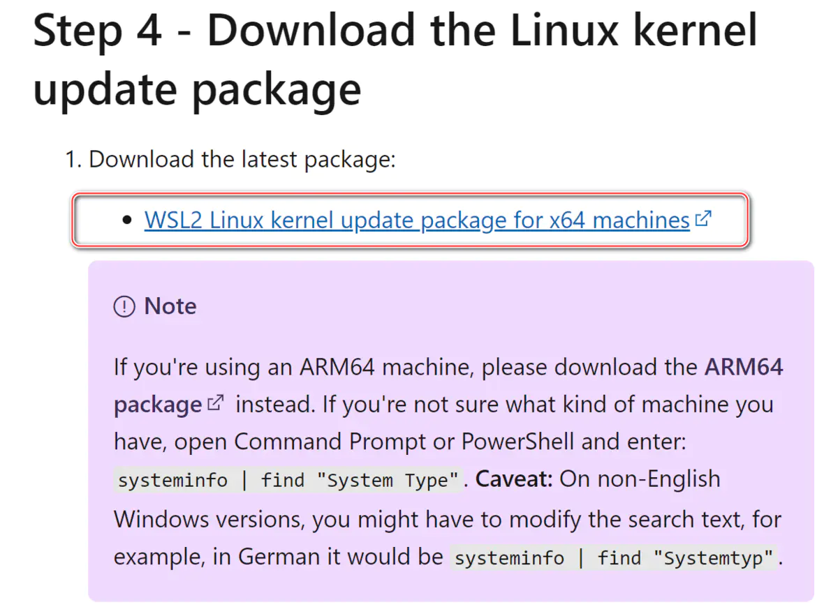Click the bold Caveat text

(515, 479)
